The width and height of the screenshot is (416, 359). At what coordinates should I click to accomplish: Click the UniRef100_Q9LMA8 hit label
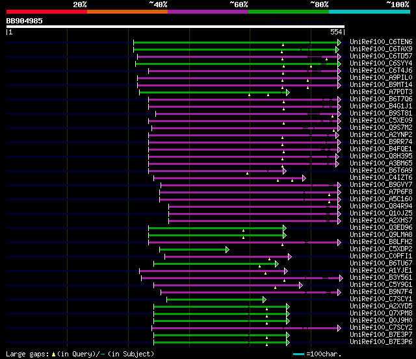[x=381, y=235]
